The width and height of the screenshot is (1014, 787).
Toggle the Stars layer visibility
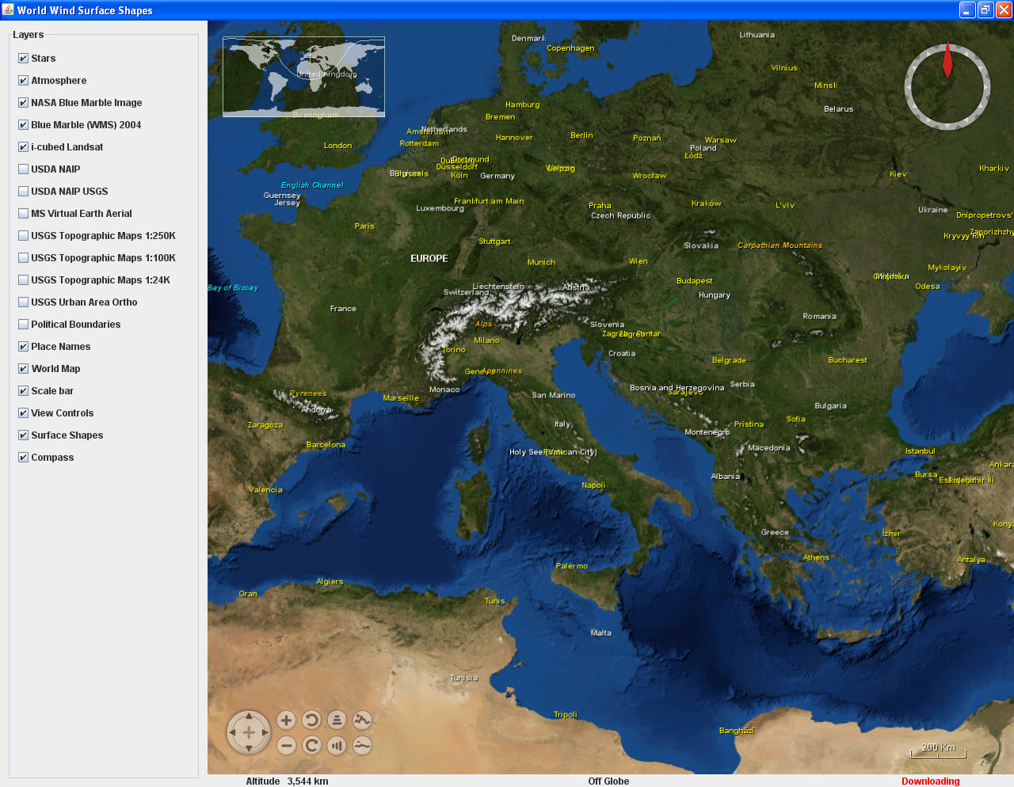22,58
